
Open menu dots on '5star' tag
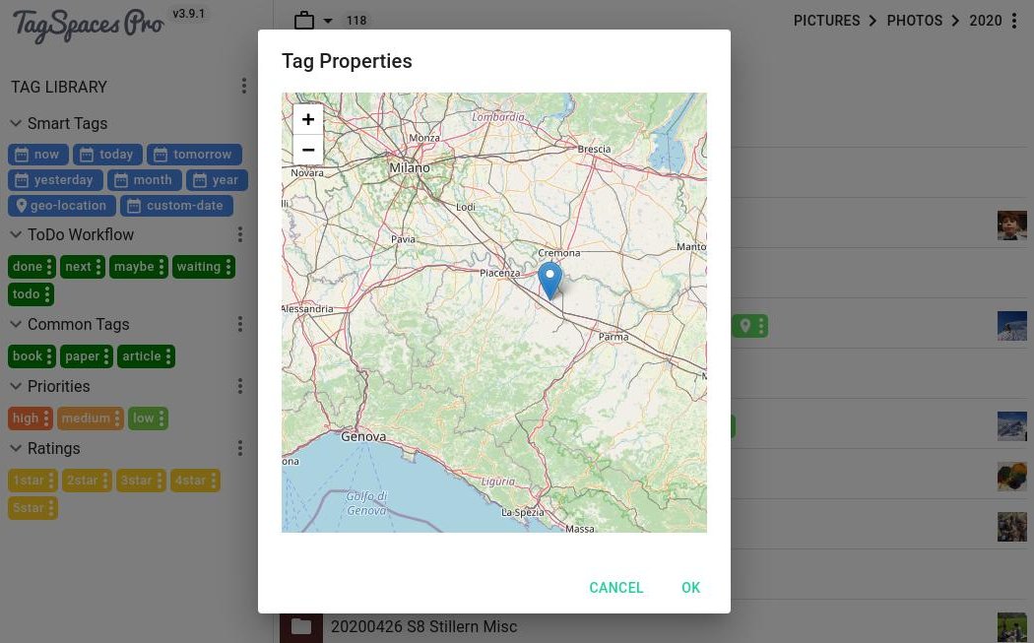coord(51,508)
